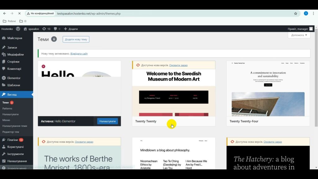Open Редактор тем submenu
The image size is (318, 179).
click(11, 132)
